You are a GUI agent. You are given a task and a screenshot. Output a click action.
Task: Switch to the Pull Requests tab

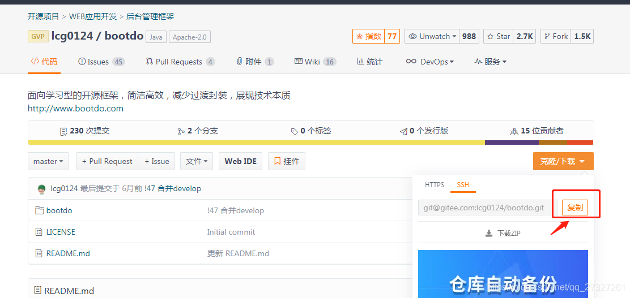pyautogui.click(x=180, y=62)
